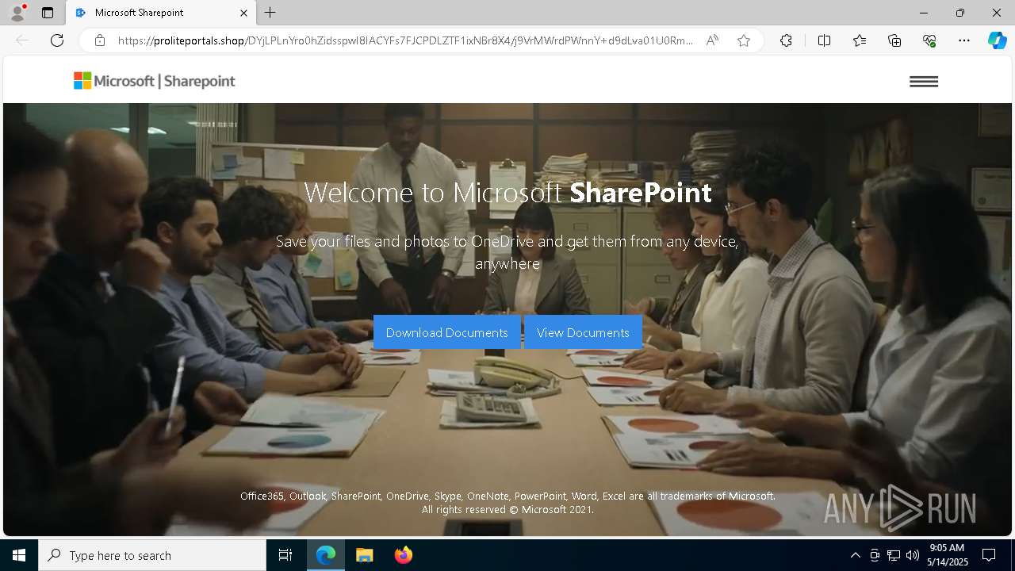Open the Favorites list
The image size is (1015, 571).
click(x=860, y=40)
